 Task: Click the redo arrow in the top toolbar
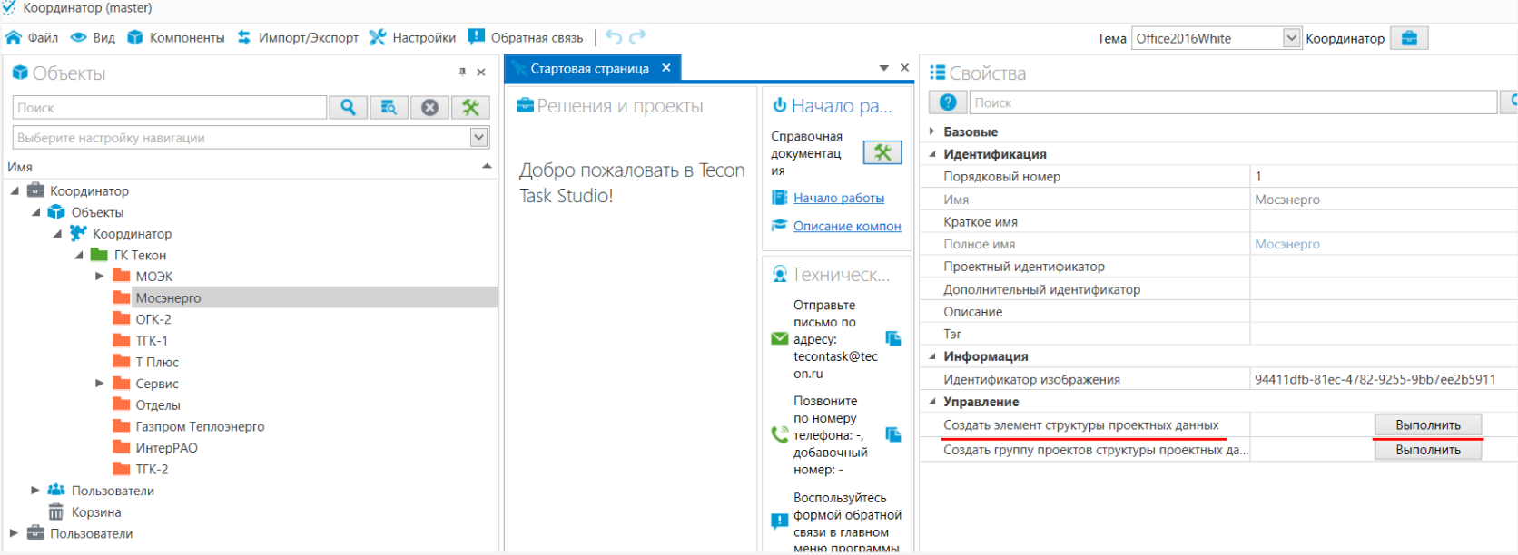(637, 37)
